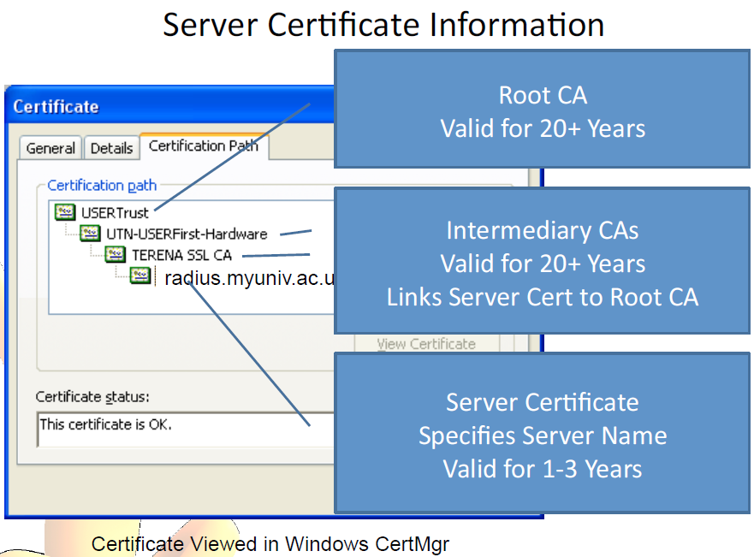Viewport: 754px width, 557px height.
Task: Click the Certificate dialog title bar
Action: (169, 106)
